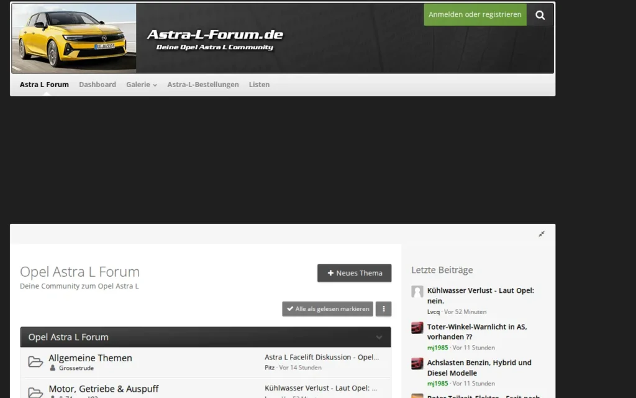Click the Lvcq username in sidebar
The image size is (636, 398).
click(433, 312)
